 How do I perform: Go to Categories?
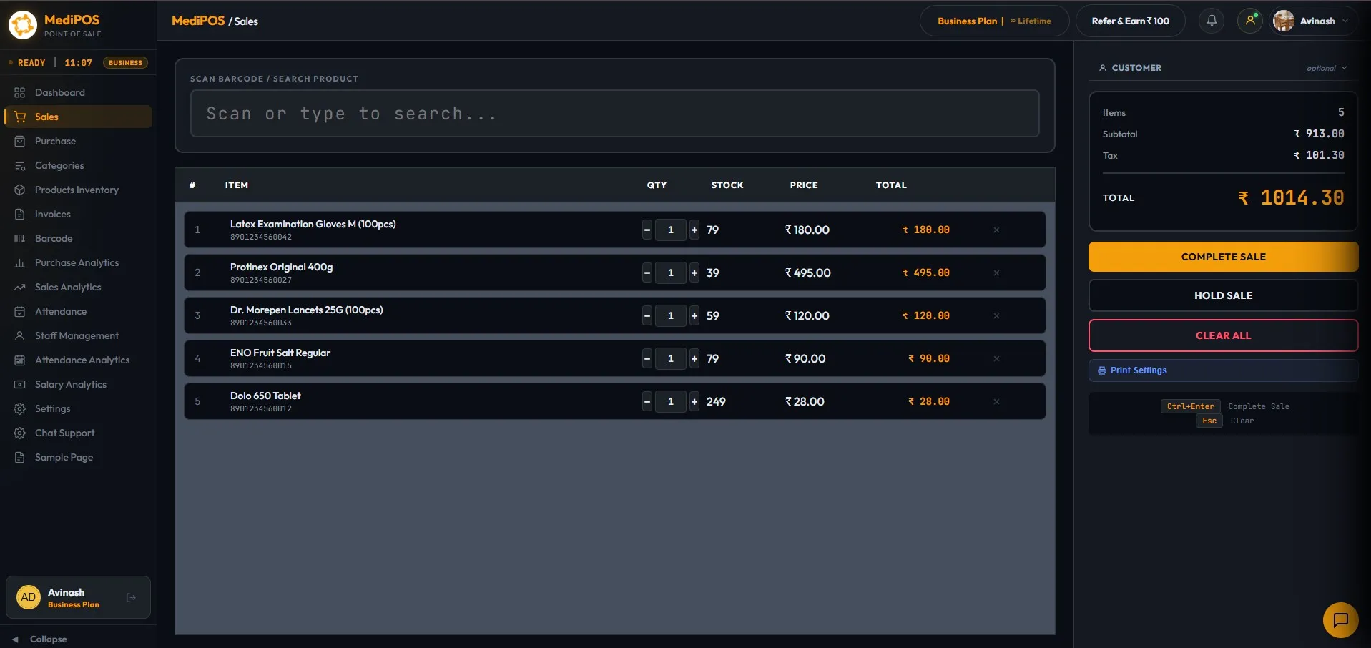[x=78, y=165]
